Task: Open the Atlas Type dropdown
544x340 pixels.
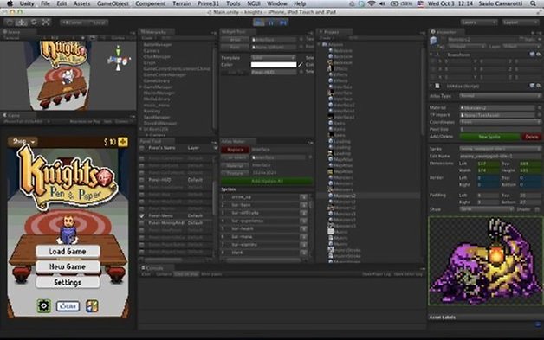Action: [x=501, y=96]
